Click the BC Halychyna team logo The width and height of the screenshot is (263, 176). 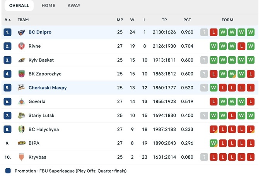[x=21, y=129]
